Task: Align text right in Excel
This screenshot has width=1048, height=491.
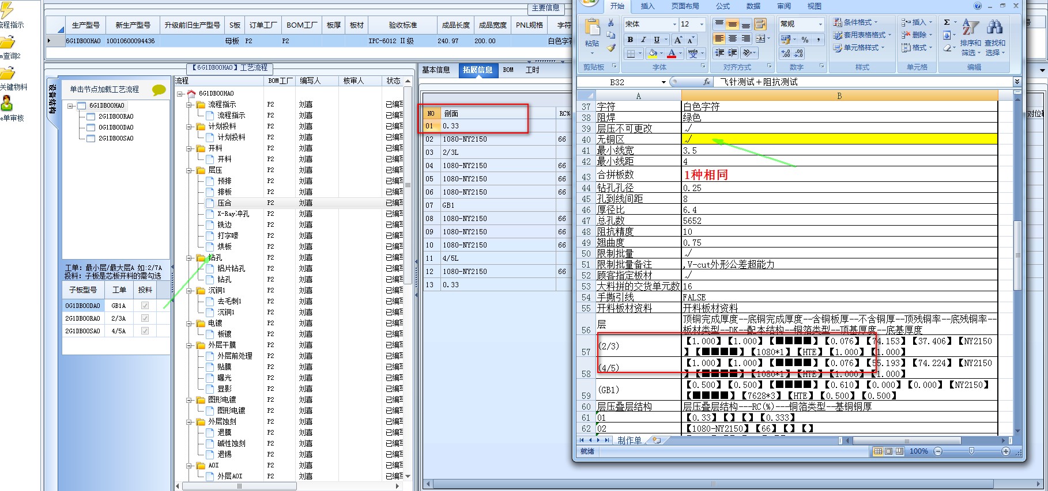Action: coord(745,39)
